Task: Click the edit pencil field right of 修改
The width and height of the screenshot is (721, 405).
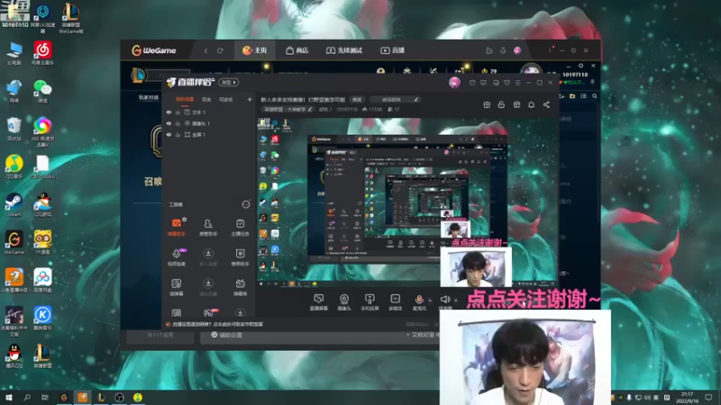Action: [395, 99]
